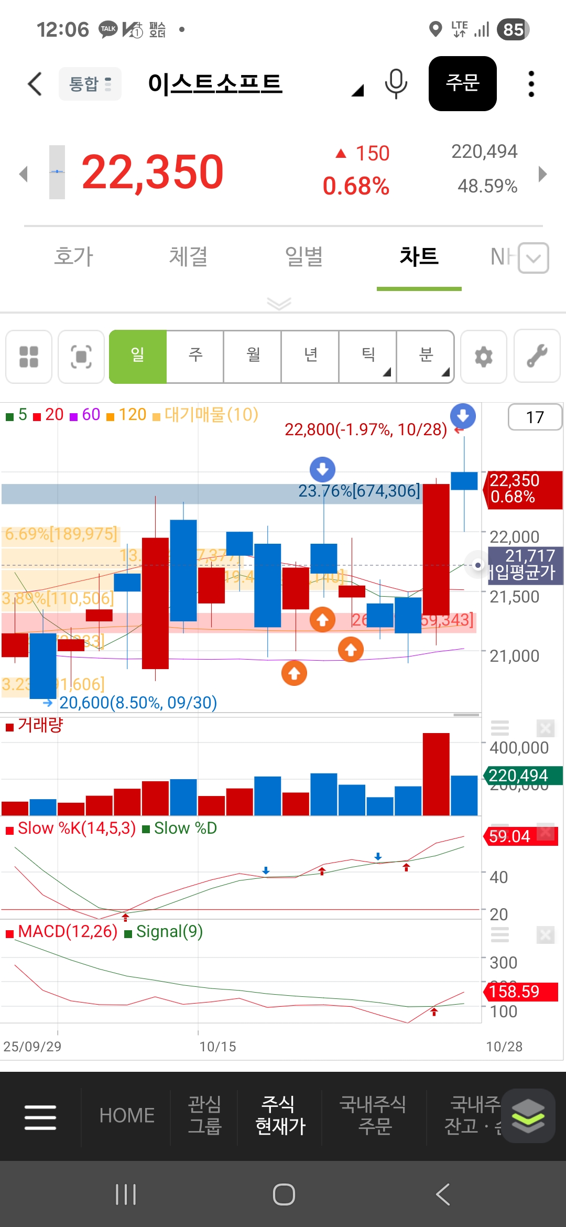The height and width of the screenshot is (1227, 566).
Task: Tap the fullscreen chart capture icon
Action: [x=81, y=357]
